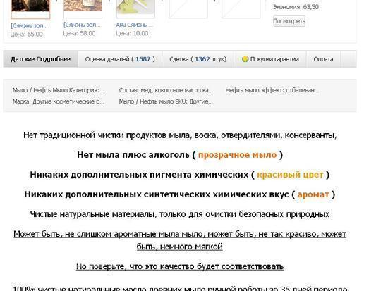Image resolution: width=388 pixels, height=291 pixels.
Task: Click the orange word аромат
Action: (x=313, y=194)
